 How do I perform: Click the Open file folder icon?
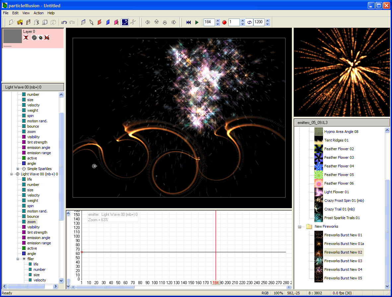pyautogui.click(x=20, y=22)
